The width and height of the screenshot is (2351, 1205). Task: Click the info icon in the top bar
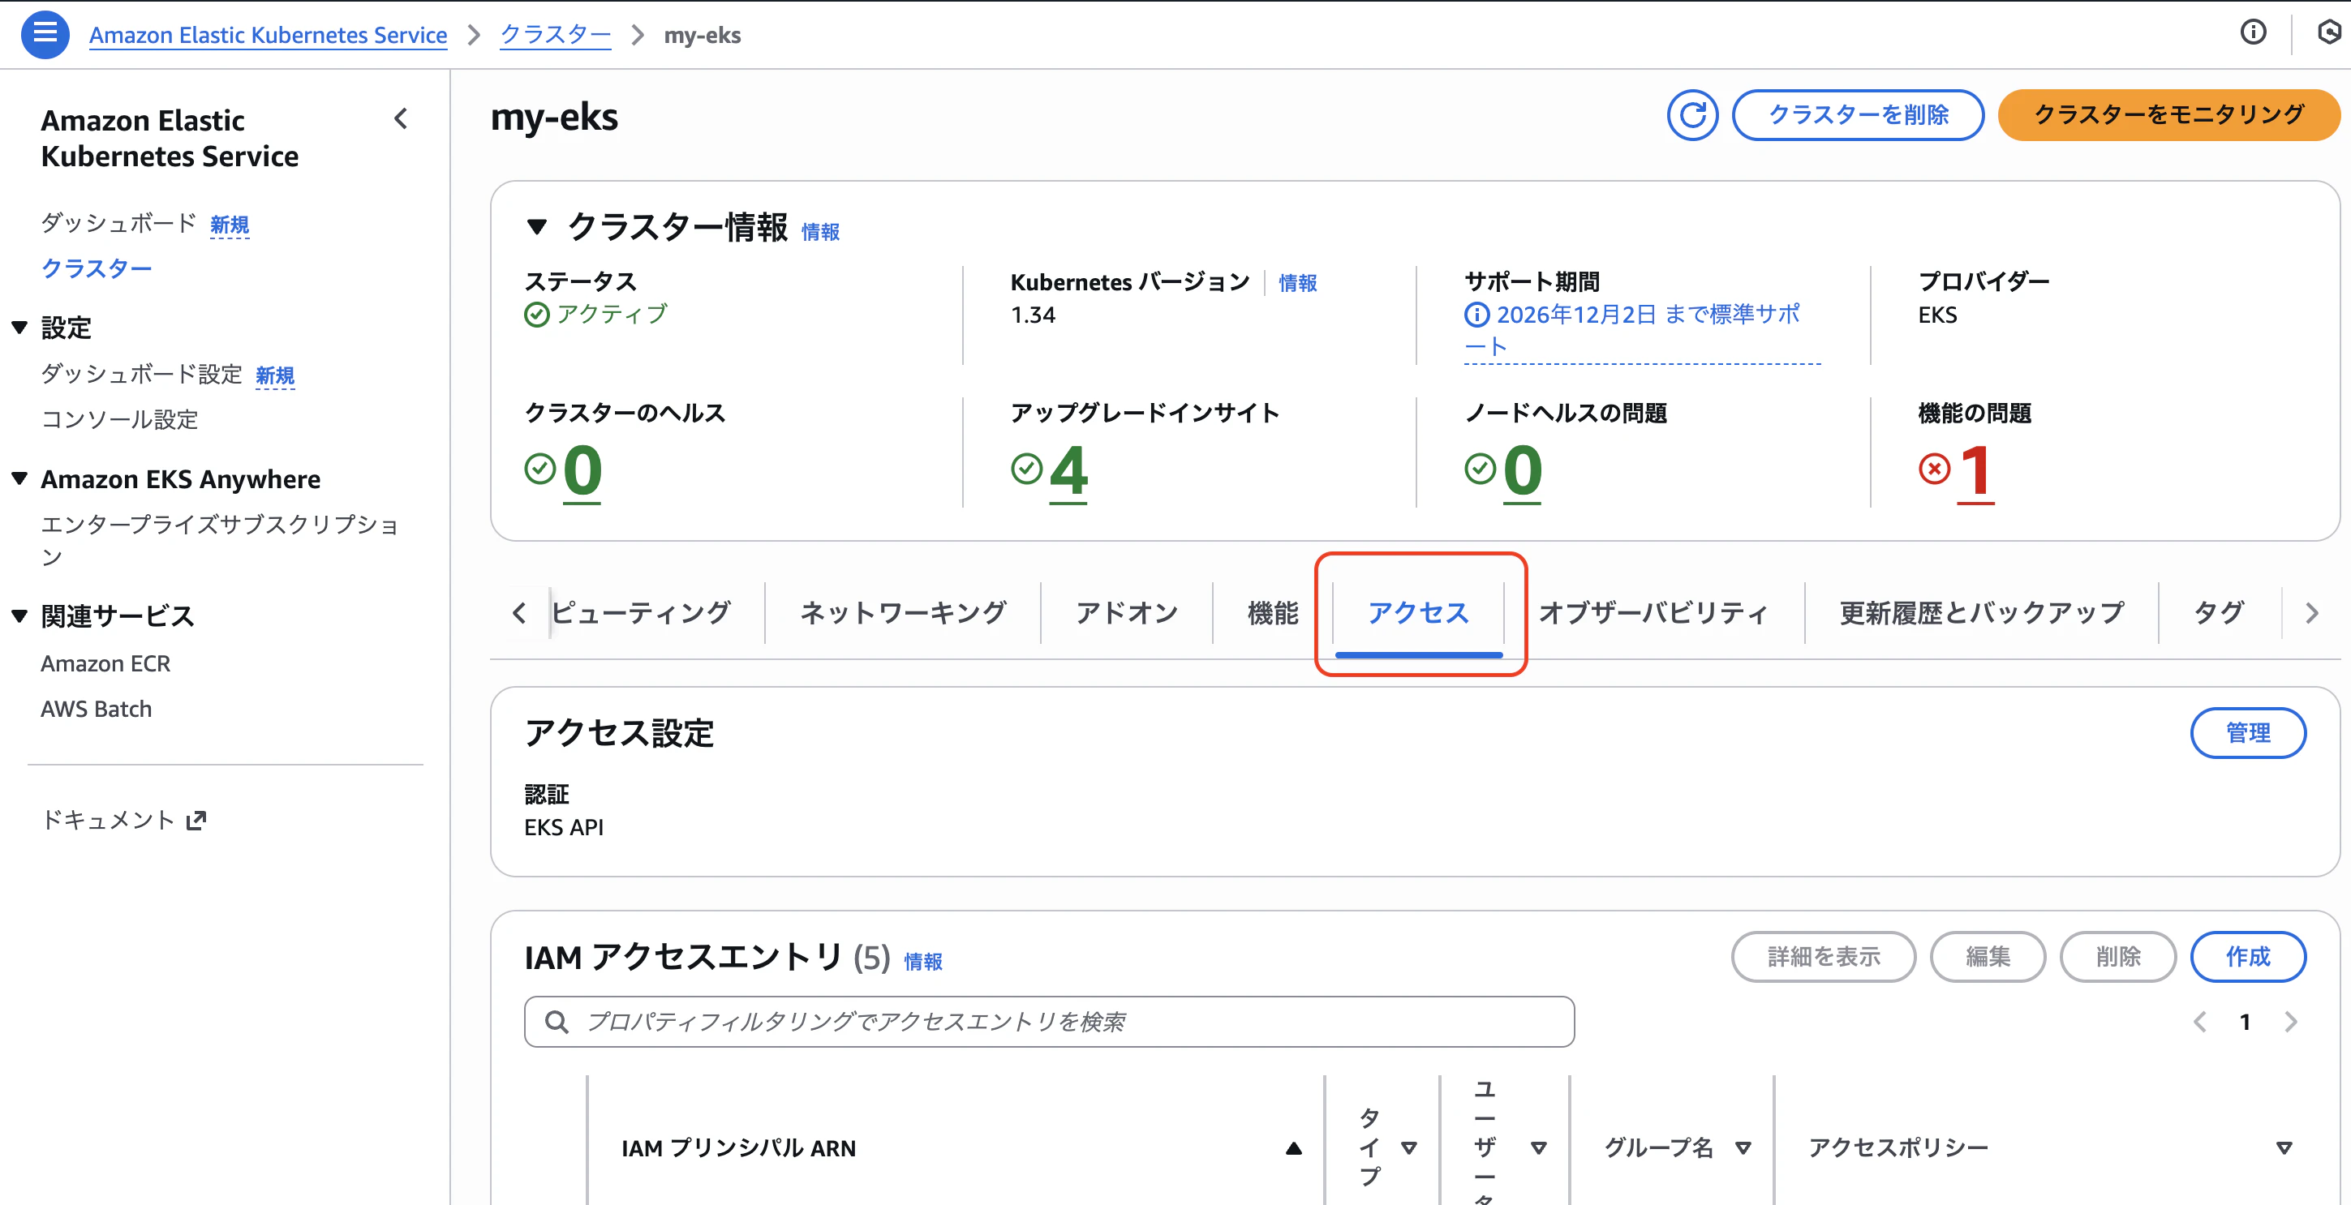coord(2254,32)
